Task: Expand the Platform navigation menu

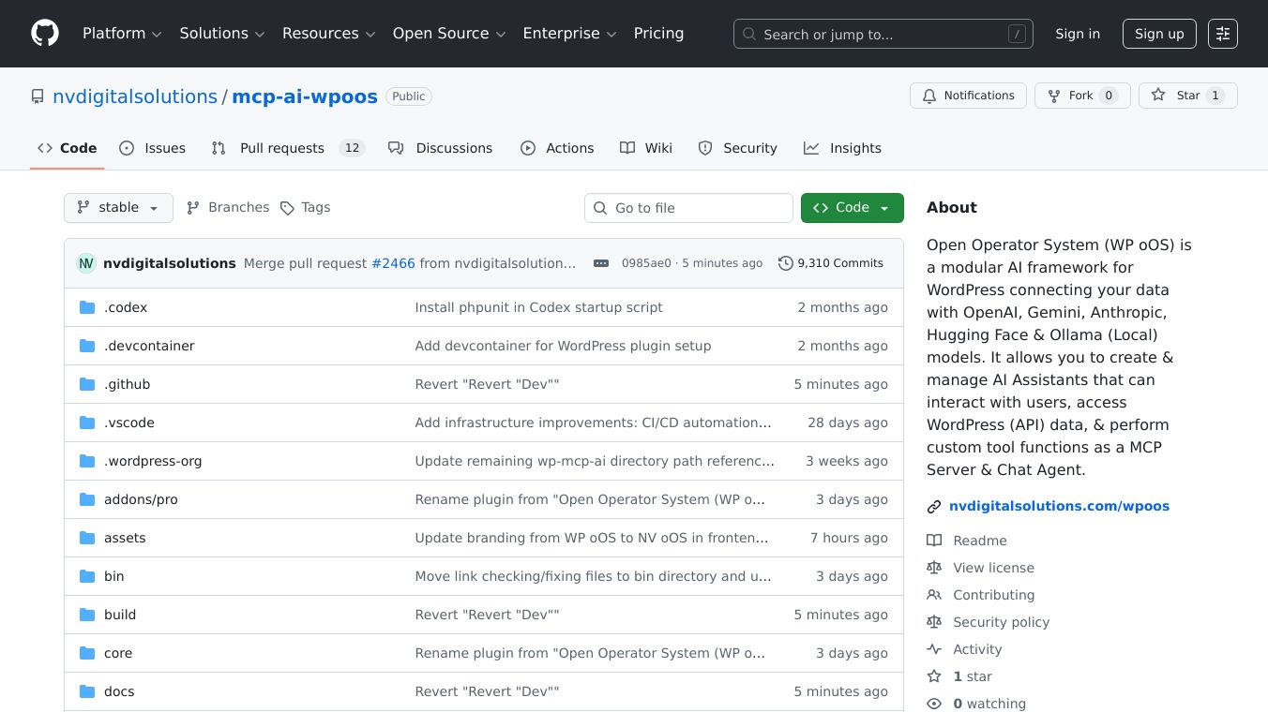Action: click(122, 34)
